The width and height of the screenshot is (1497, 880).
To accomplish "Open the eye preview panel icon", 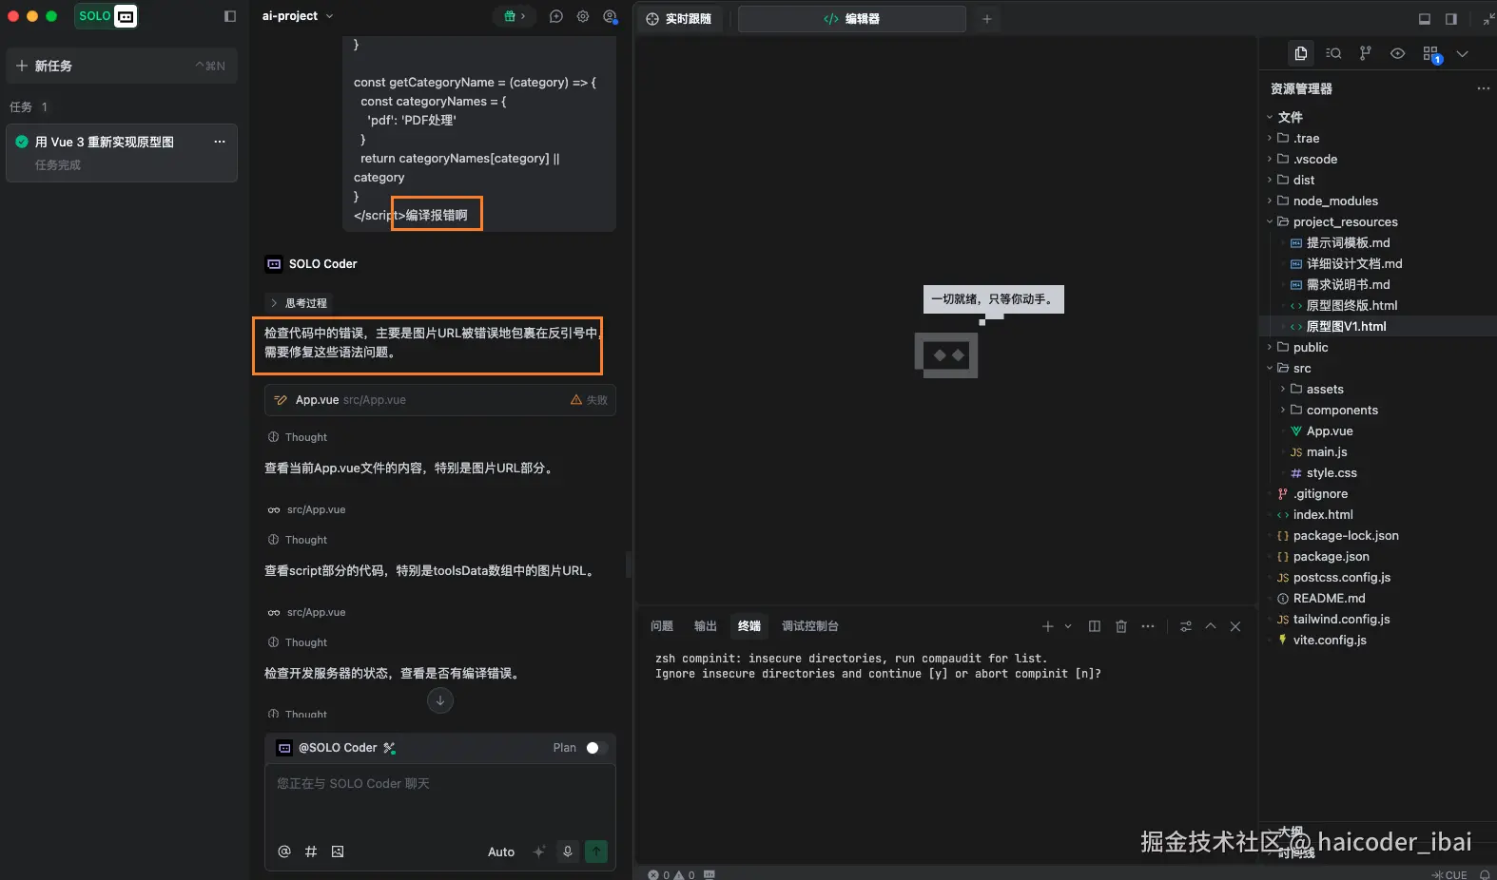I will 1397,53.
